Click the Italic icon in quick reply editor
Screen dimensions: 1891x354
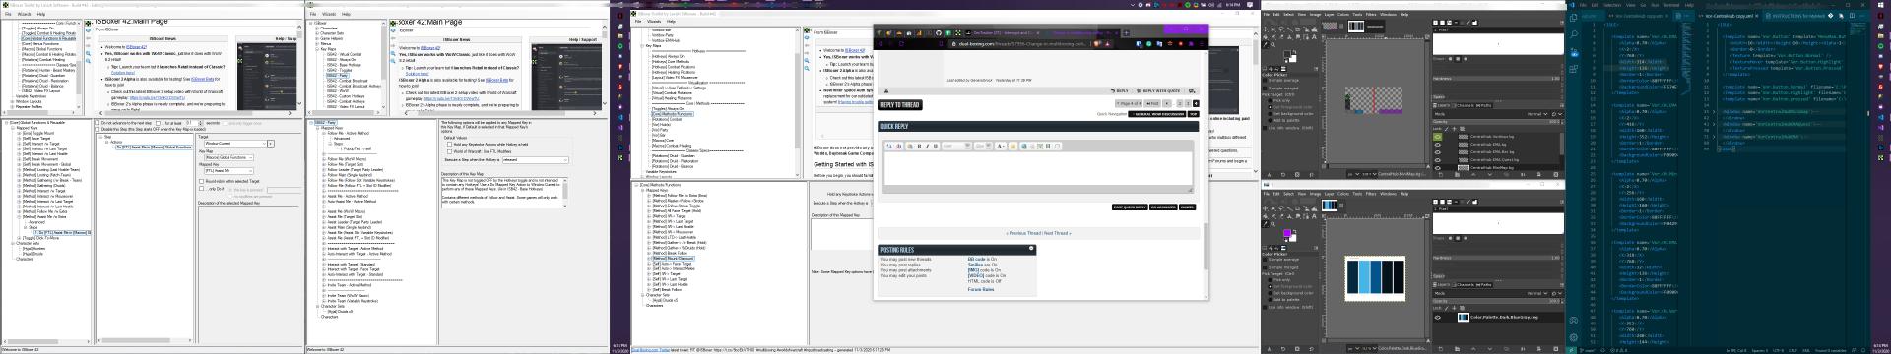pyautogui.click(x=927, y=146)
